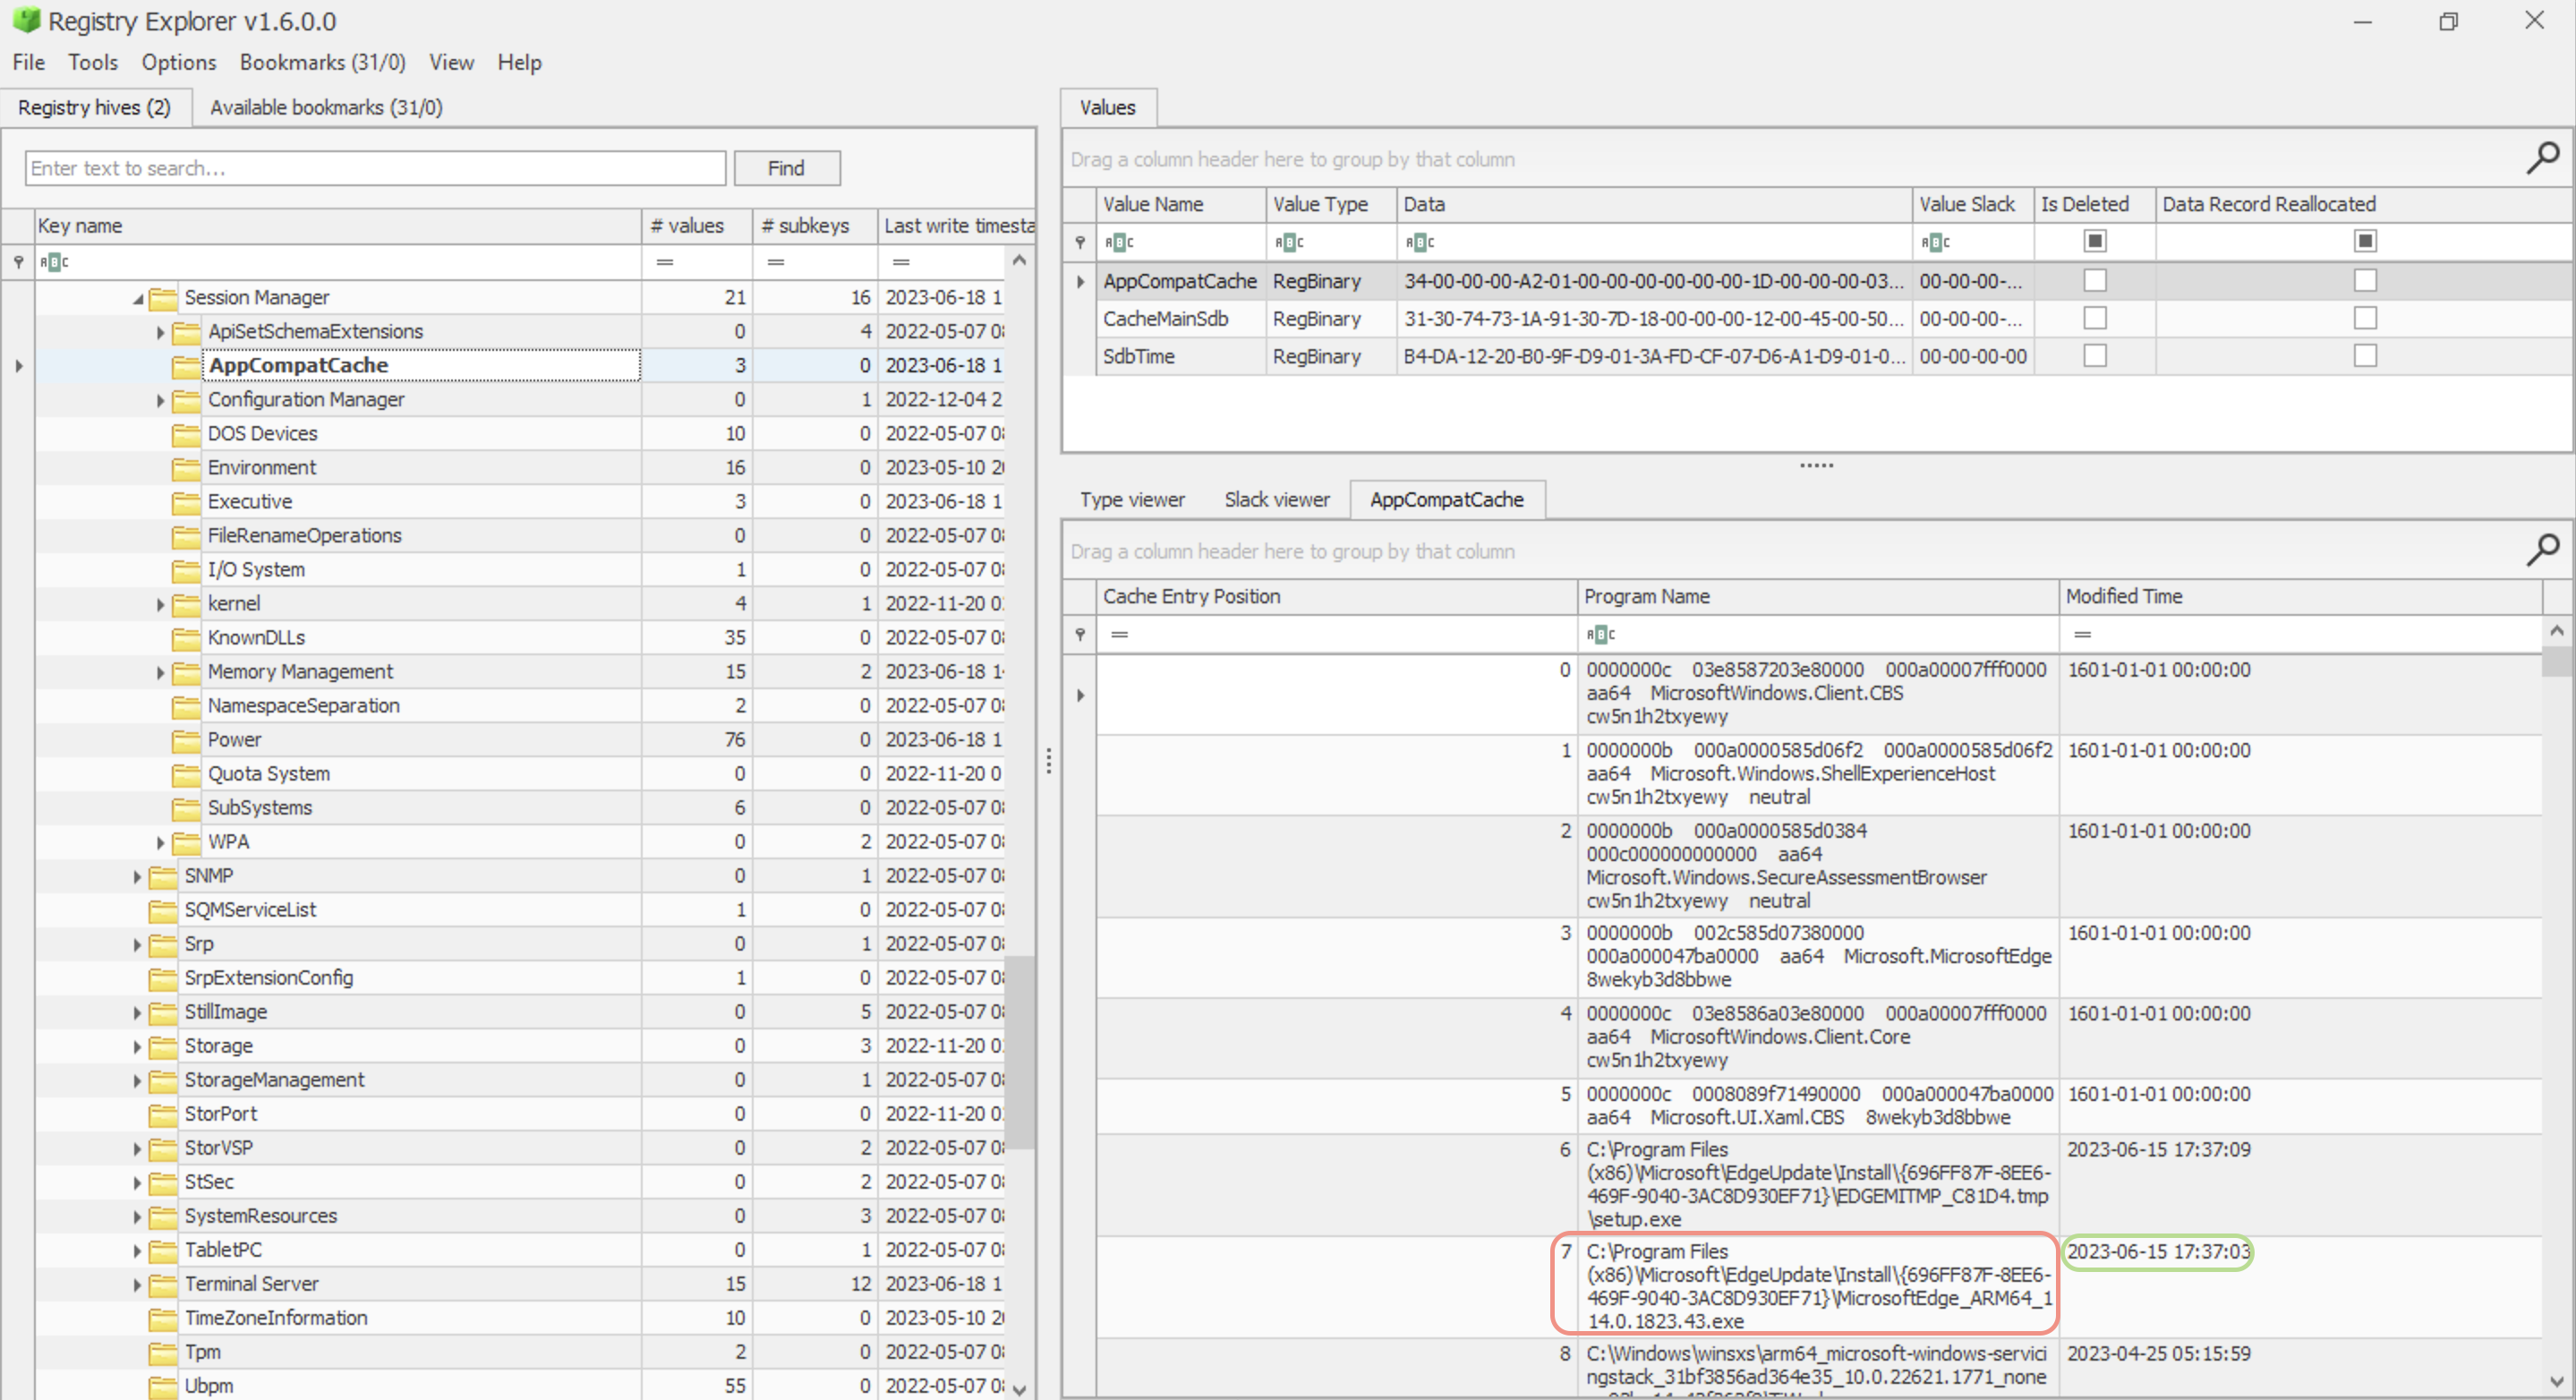Click the Value Name filter condition icon

click(1119, 242)
